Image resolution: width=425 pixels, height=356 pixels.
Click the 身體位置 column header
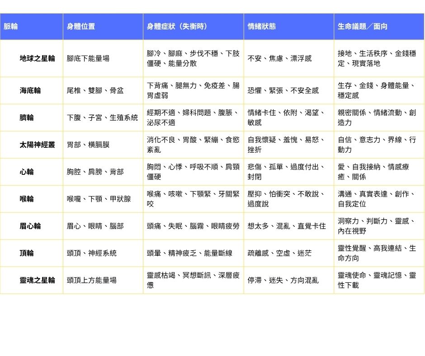pyautogui.click(x=81, y=27)
